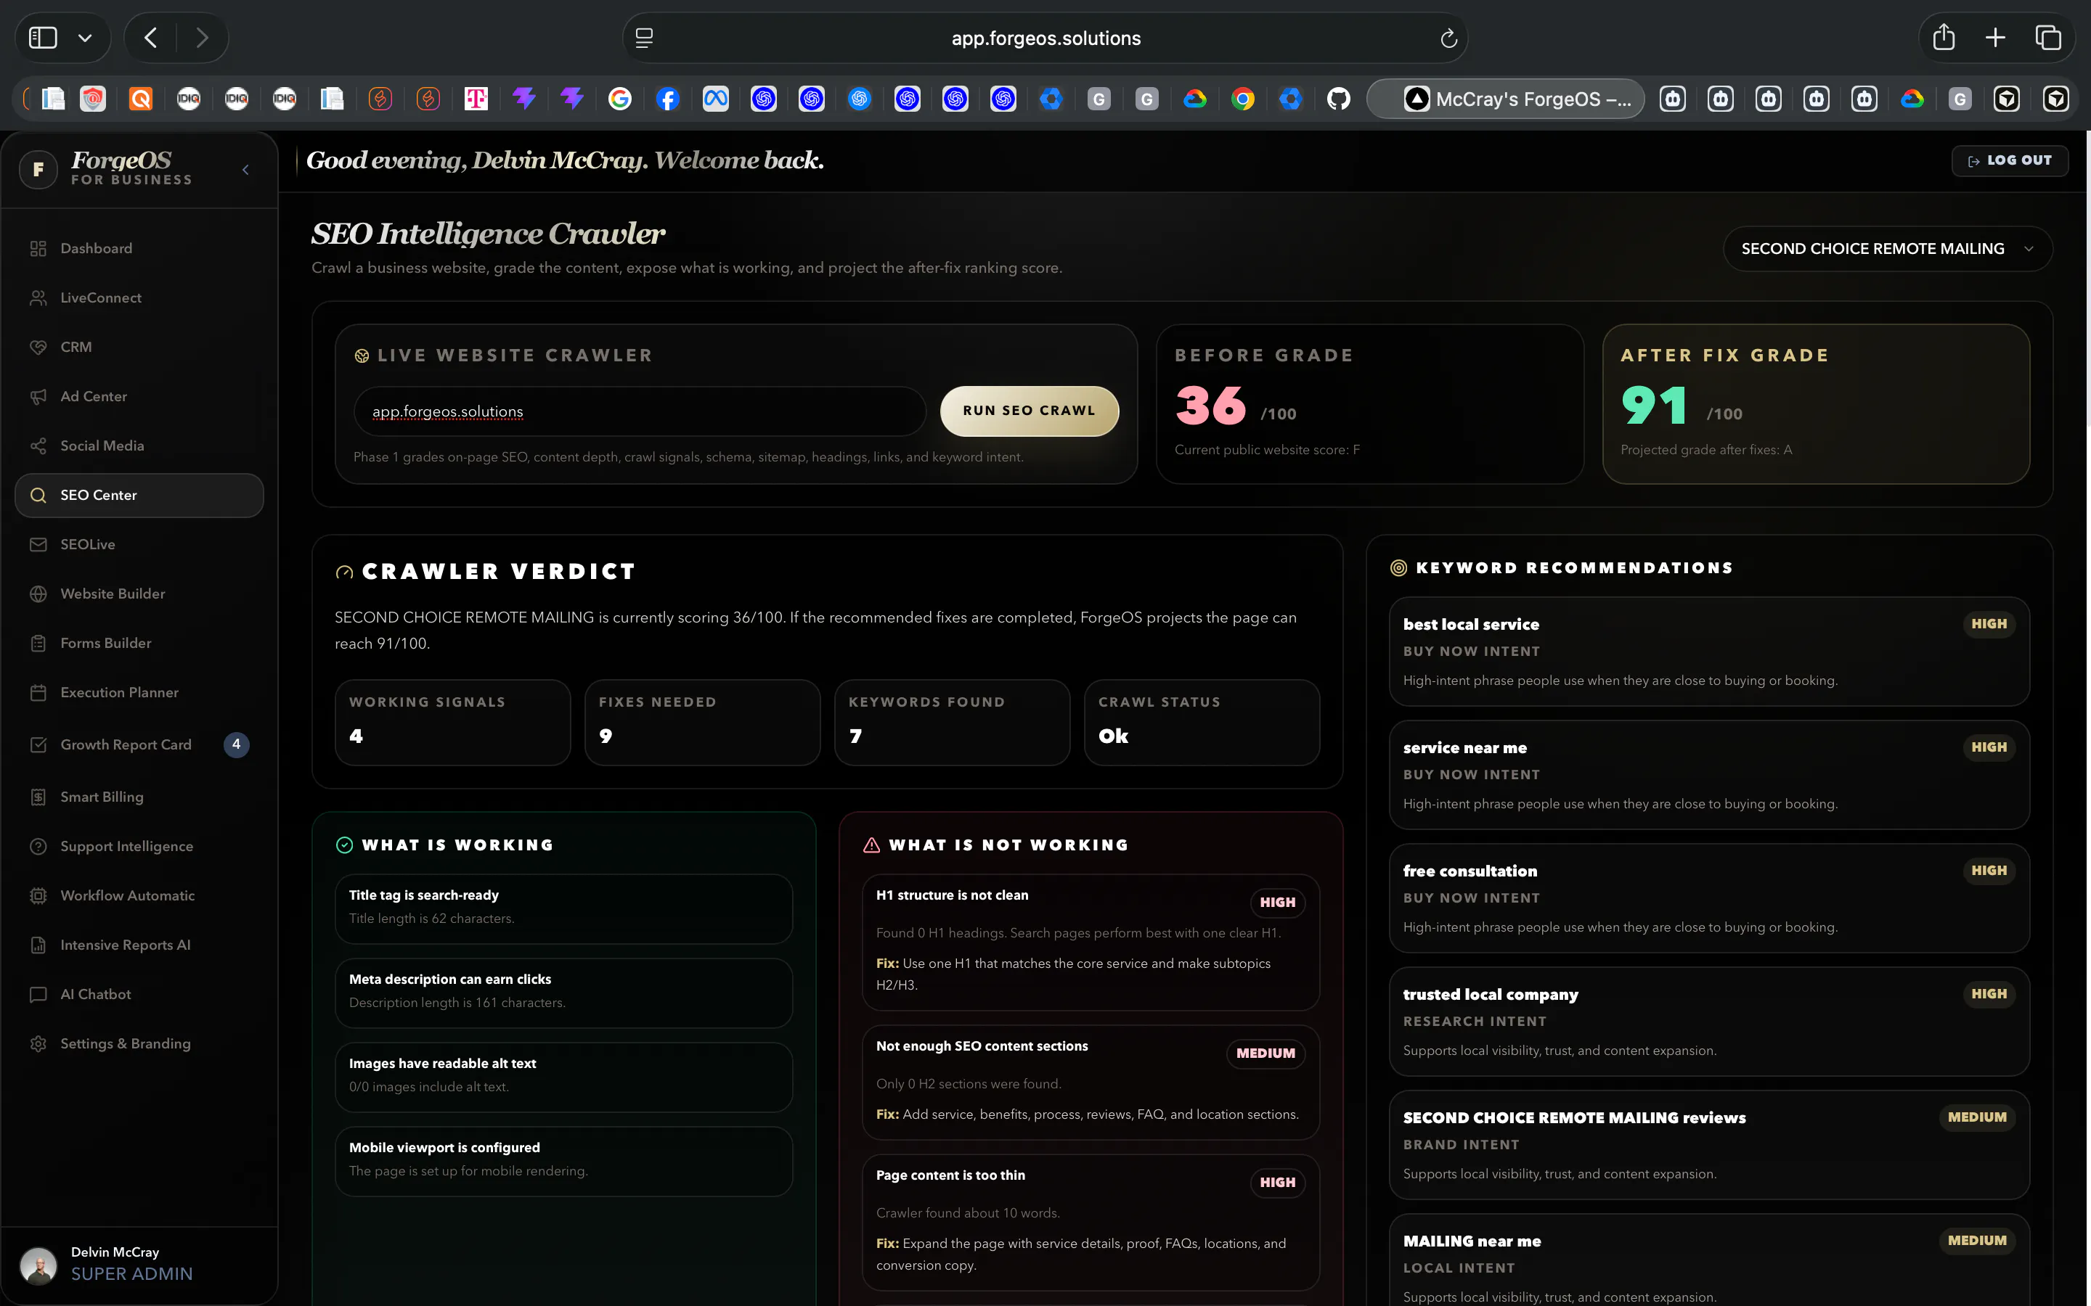Image resolution: width=2091 pixels, height=1306 pixels.
Task: Click the 'MAILING near me' keyword
Action: 1708,1260
